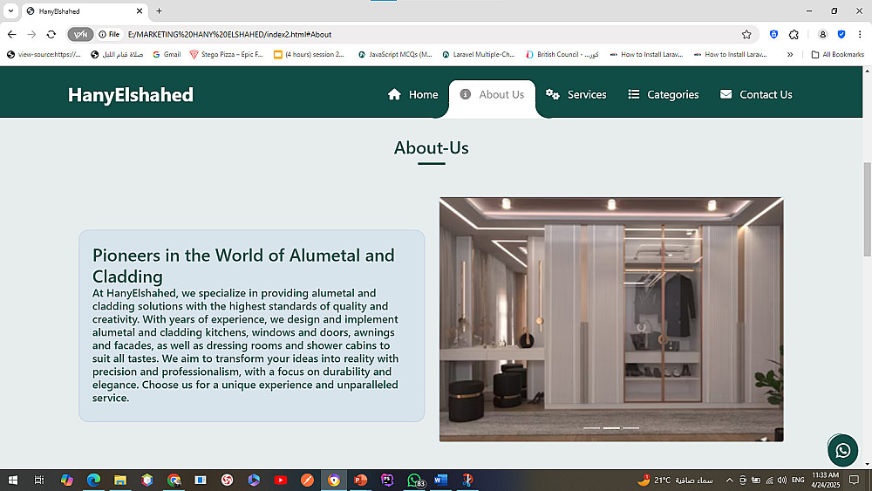This screenshot has width=872, height=491.
Task: Open the JavaScript MCQs bookmark
Action: point(395,54)
